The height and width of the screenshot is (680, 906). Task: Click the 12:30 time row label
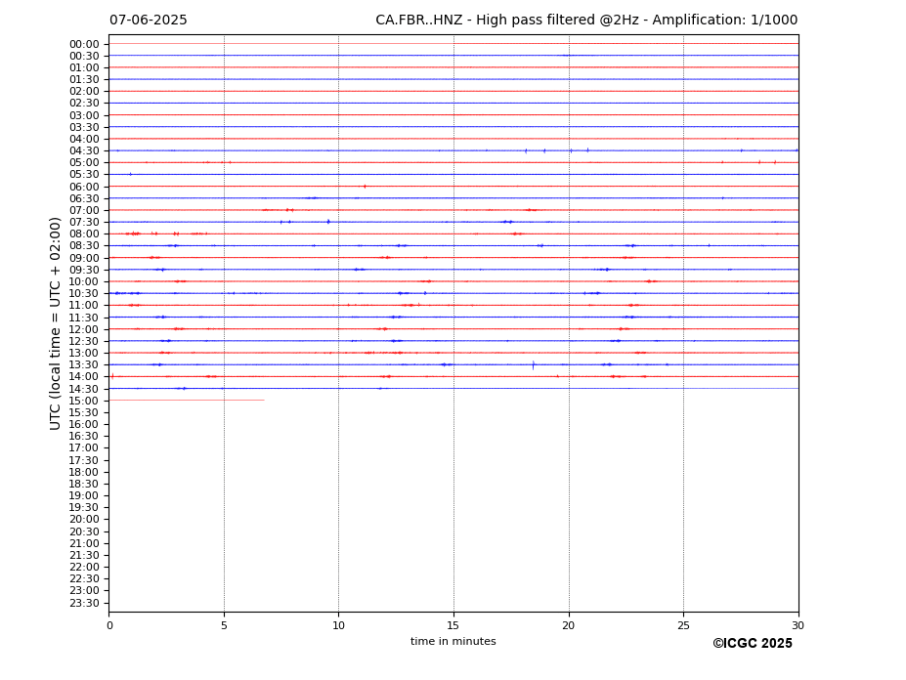(84, 342)
